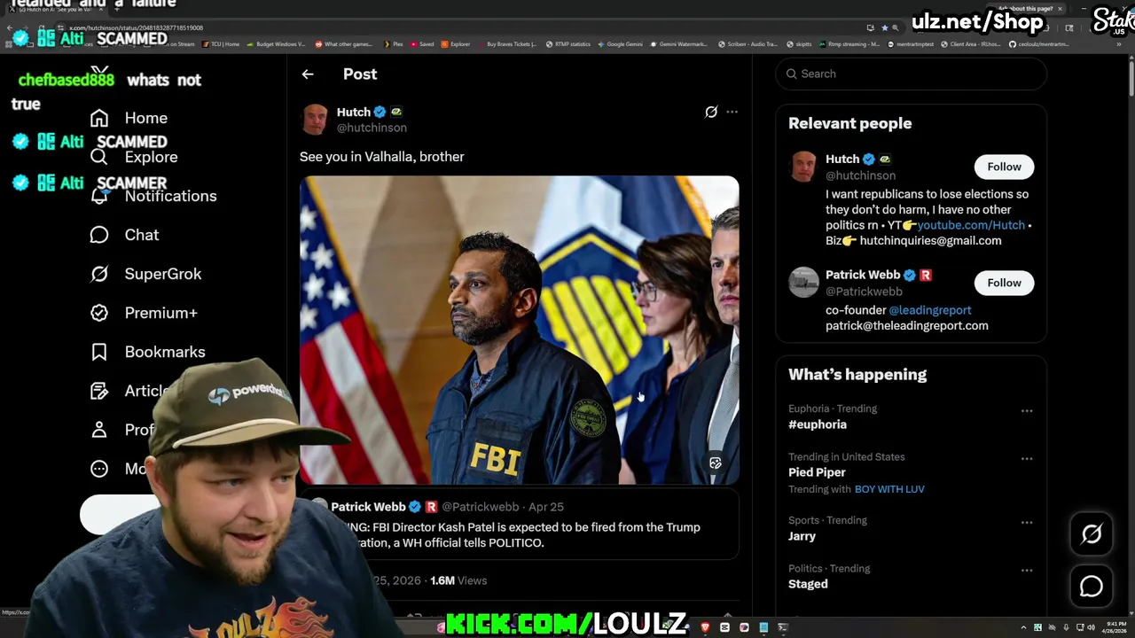Click the Premium+ verified icon in sidebar
This screenshot has width=1135, height=638.
click(x=99, y=313)
